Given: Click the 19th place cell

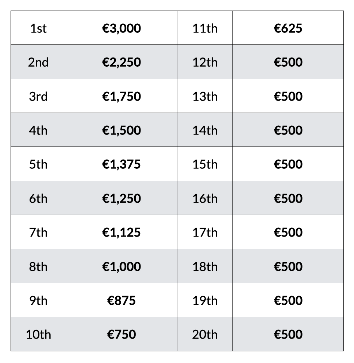Looking at the screenshot, I should 205,300.
